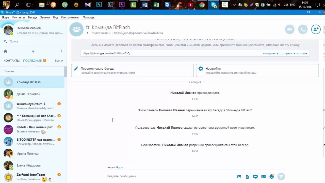
Task: Open the Вид menu
Action: (x=56, y=18)
